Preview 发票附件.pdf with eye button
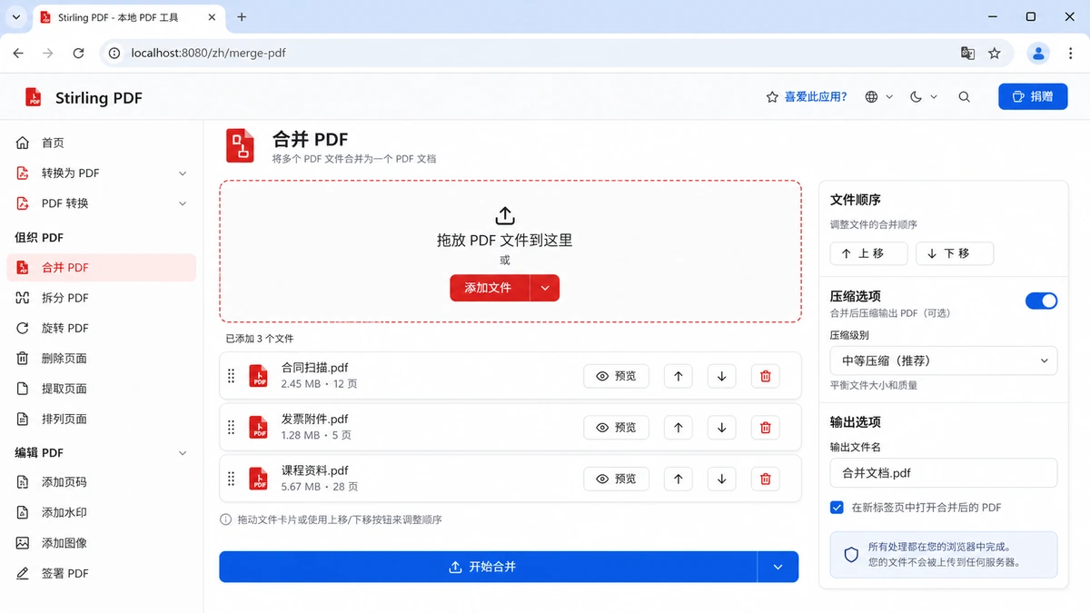The height and width of the screenshot is (613, 1090). (616, 427)
